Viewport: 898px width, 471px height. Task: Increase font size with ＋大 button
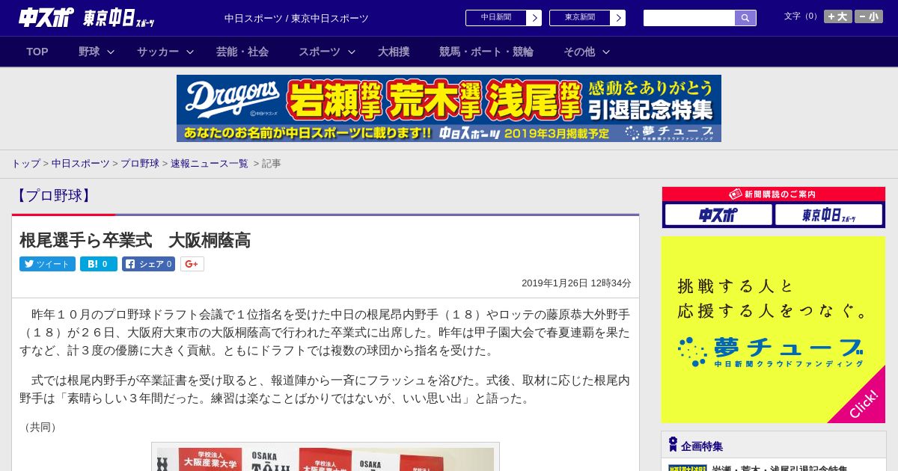[x=838, y=16]
